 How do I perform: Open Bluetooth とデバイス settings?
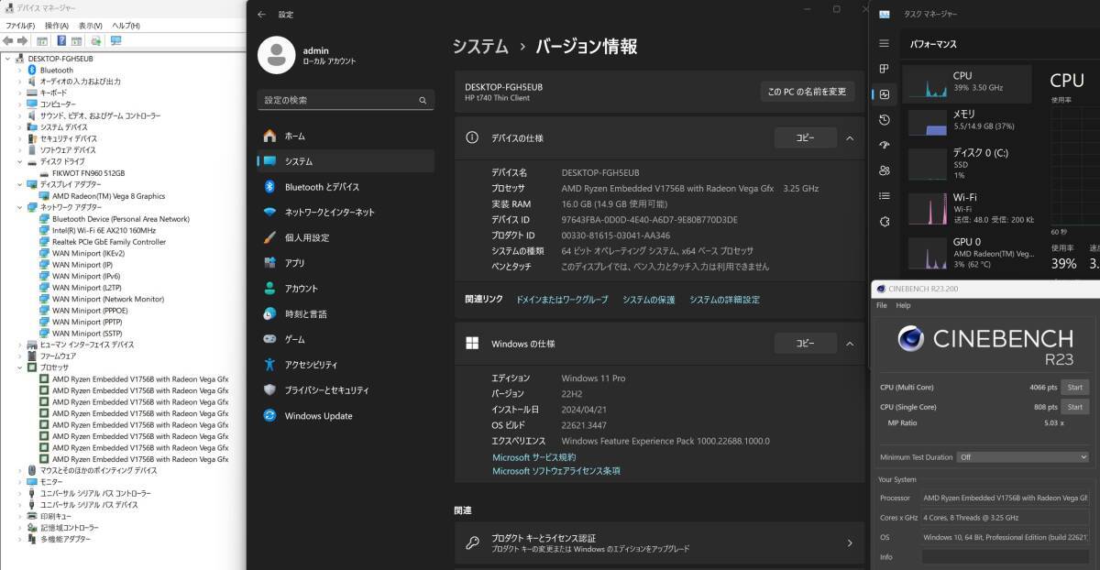[346, 187]
